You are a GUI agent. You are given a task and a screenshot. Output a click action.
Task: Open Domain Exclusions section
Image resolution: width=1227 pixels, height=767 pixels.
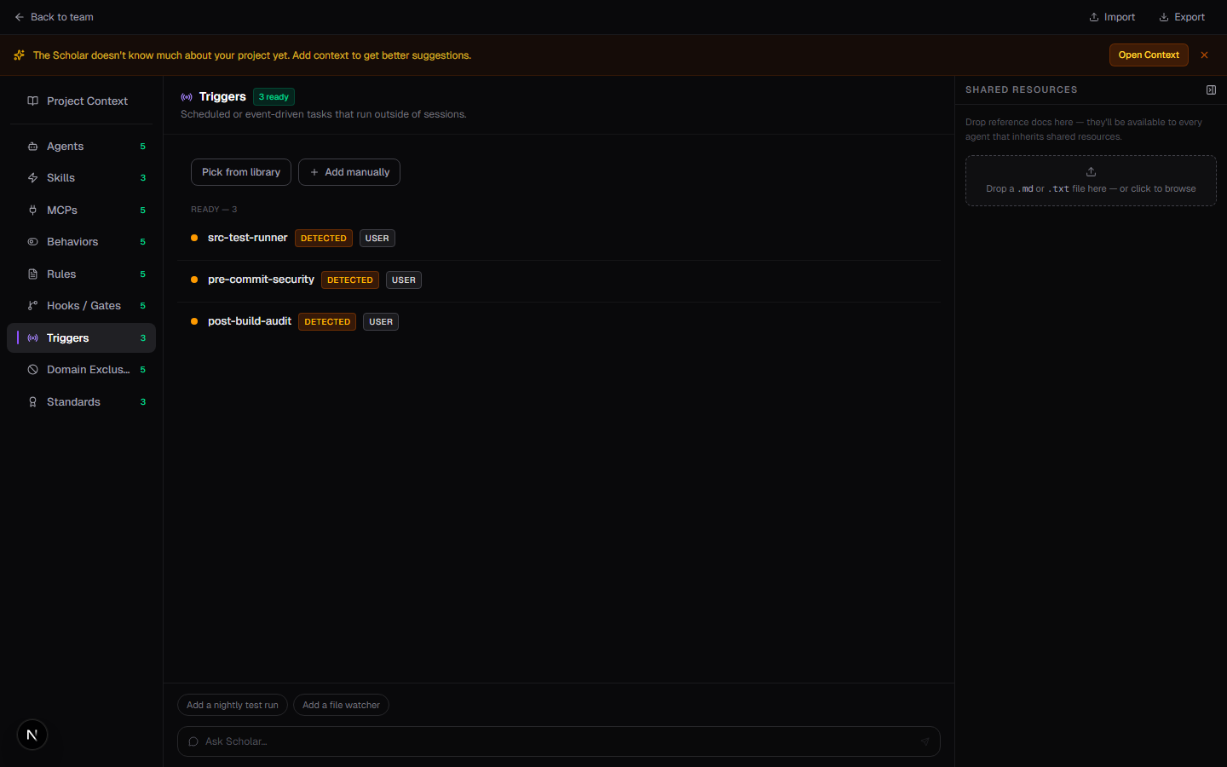tap(81, 370)
